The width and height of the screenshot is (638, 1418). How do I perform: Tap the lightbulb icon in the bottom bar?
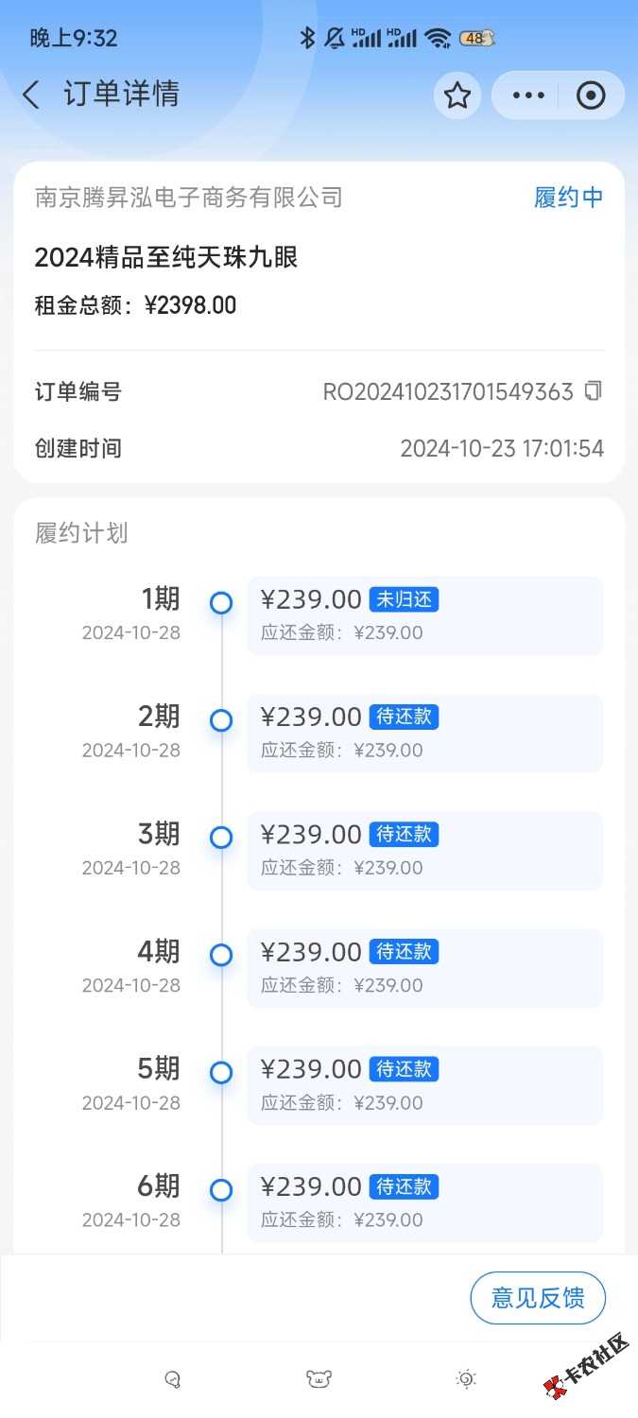tap(466, 1379)
